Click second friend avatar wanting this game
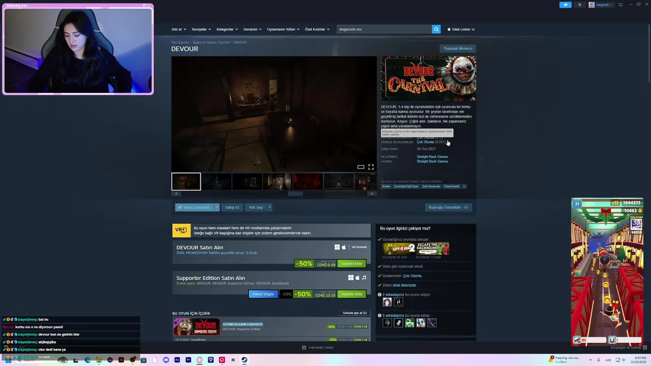651x366 pixels. tap(398, 302)
